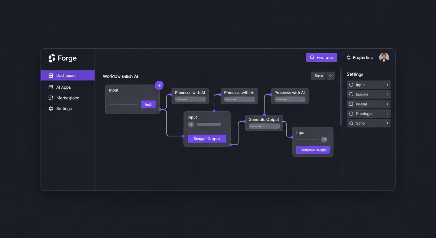Click the Sorter gear icon in Settings panel
Viewport: 436px width, 238px height.
point(351,123)
